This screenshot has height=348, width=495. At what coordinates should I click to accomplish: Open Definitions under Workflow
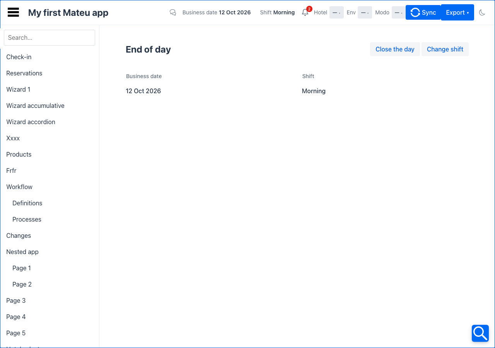click(x=27, y=203)
